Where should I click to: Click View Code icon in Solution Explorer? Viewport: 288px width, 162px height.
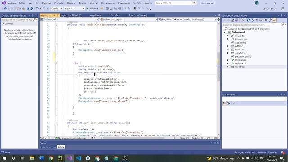coord(266,20)
